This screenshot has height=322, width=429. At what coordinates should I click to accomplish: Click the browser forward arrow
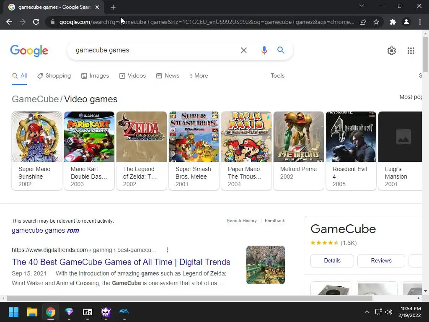[23, 22]
